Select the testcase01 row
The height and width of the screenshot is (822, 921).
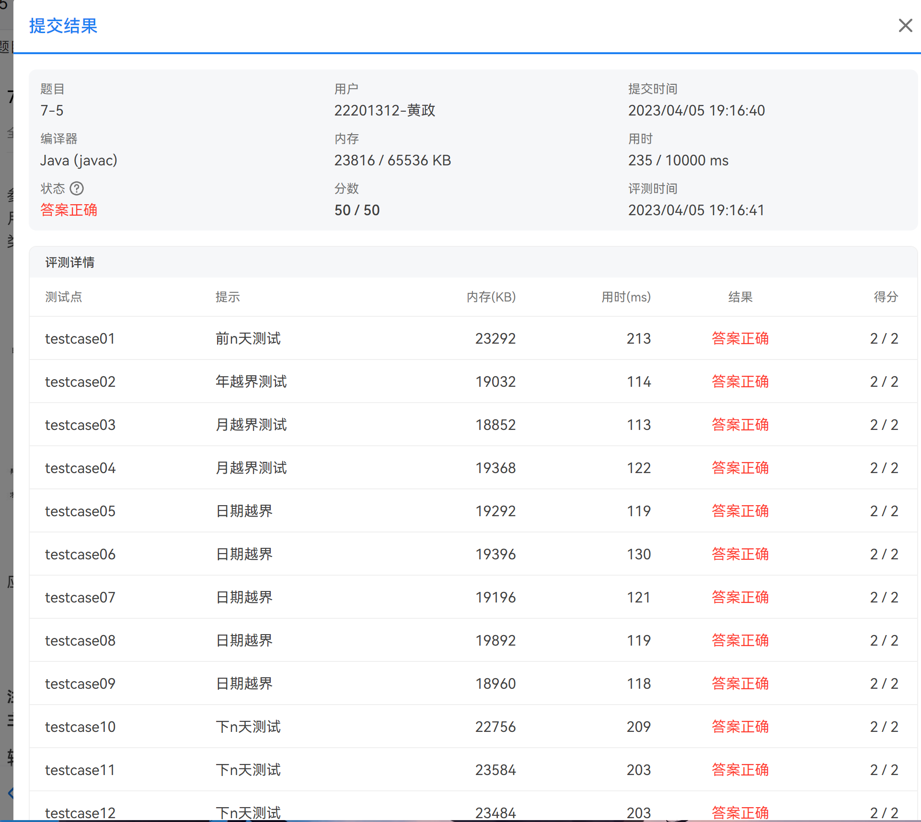(x=80, y=338)
